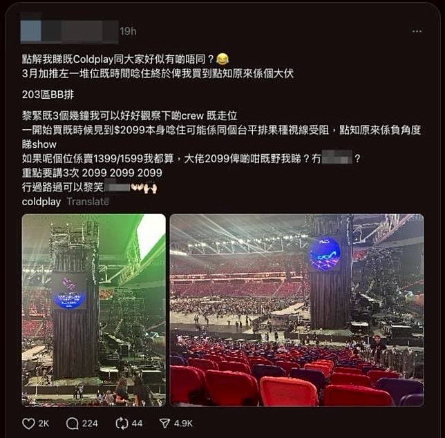View the right red seats stadium photo

[x=296, y=310]
